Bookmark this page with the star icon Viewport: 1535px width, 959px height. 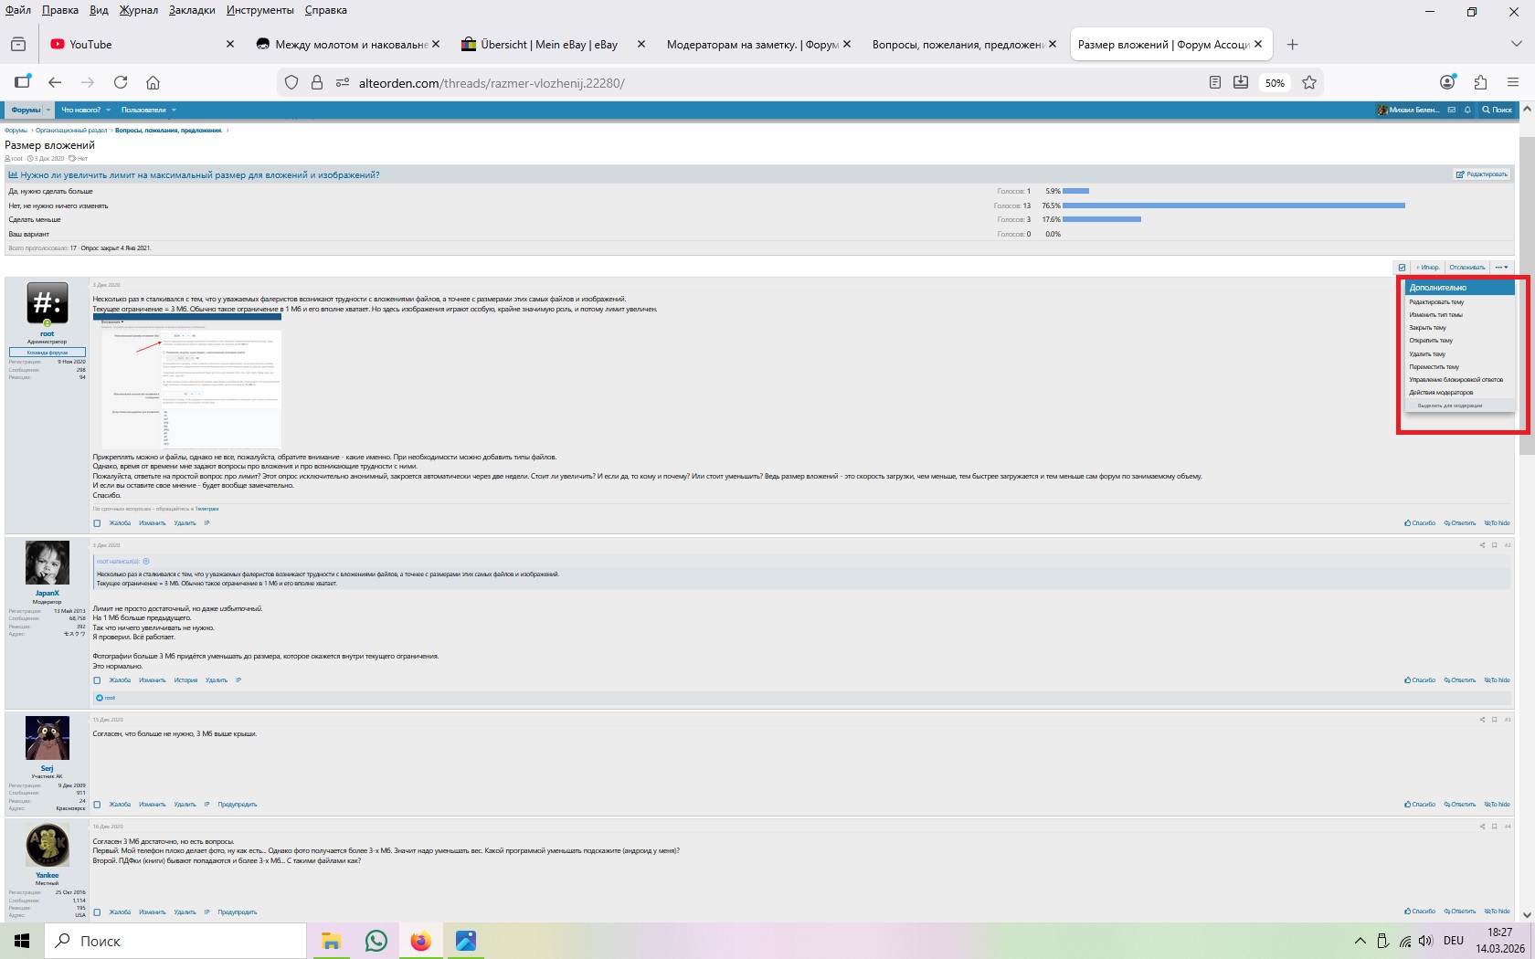[1309, 82]
